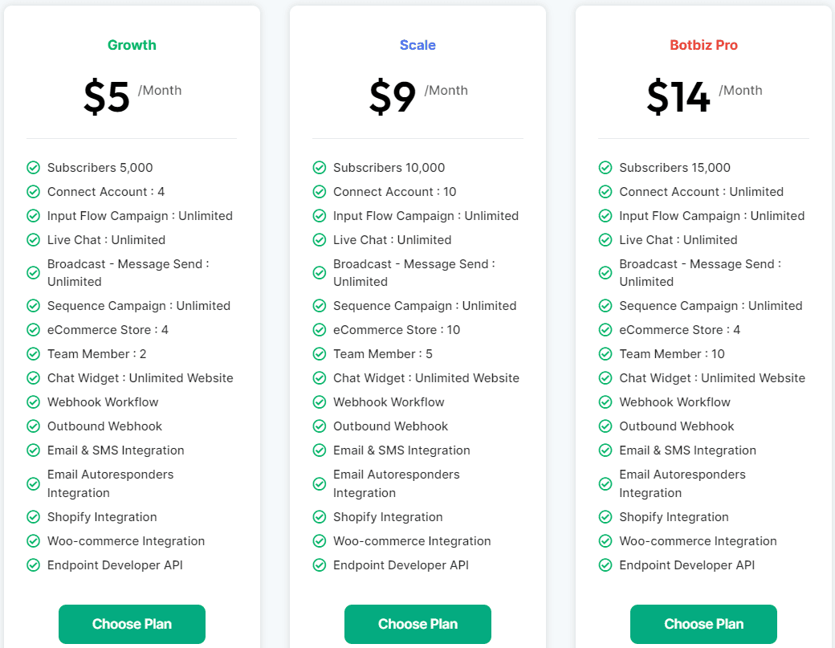The height and width of the screenshot is (648, 835).
Task: Click the $14 price text
Action: coord(676,96)
